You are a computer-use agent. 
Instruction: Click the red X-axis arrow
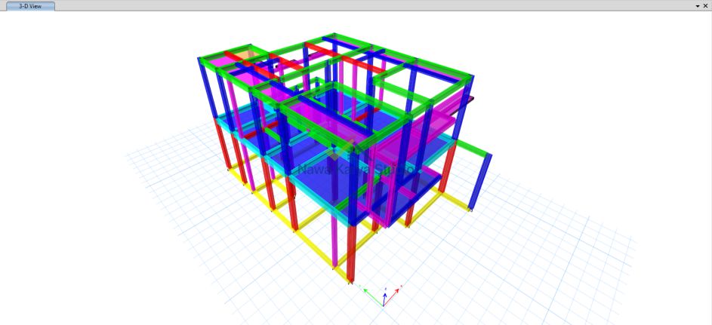pos(398,289)
